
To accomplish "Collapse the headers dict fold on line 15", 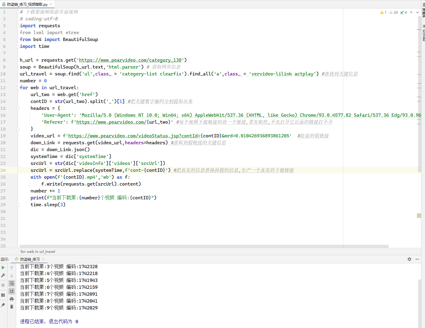I will tap(18, 108).
